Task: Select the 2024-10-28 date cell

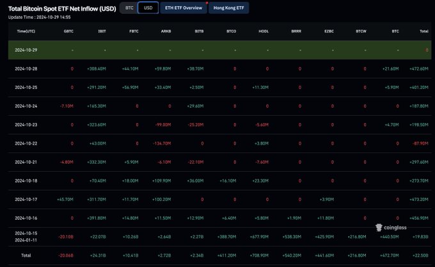Action: coord(26,69)
